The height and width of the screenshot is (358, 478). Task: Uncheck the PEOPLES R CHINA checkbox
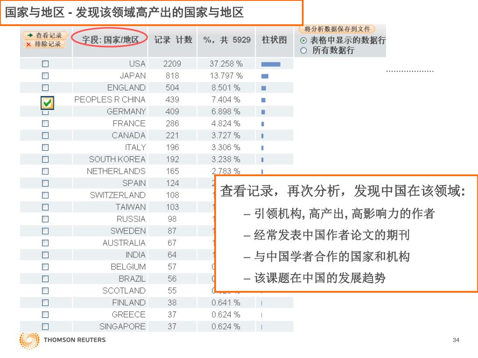click(47, 103)
